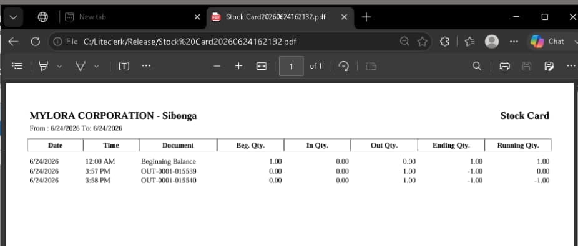Expand the tab actions menu chevron

pos(14,17)
